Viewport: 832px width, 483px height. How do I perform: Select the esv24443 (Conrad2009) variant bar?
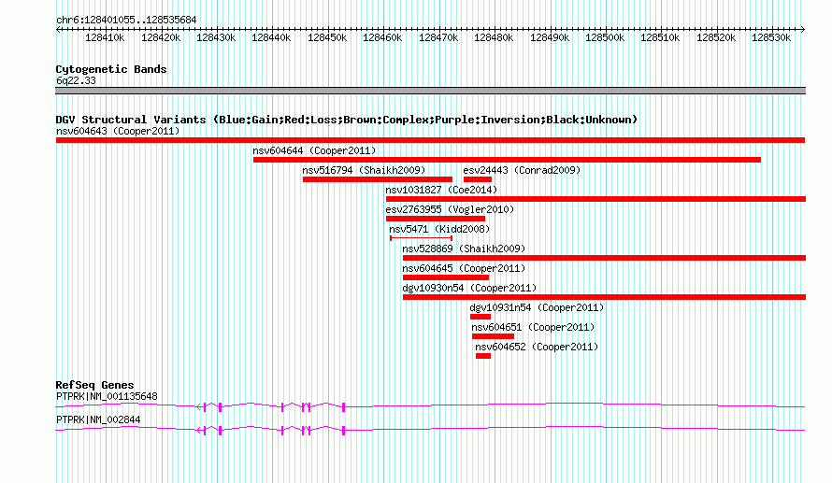478,179
